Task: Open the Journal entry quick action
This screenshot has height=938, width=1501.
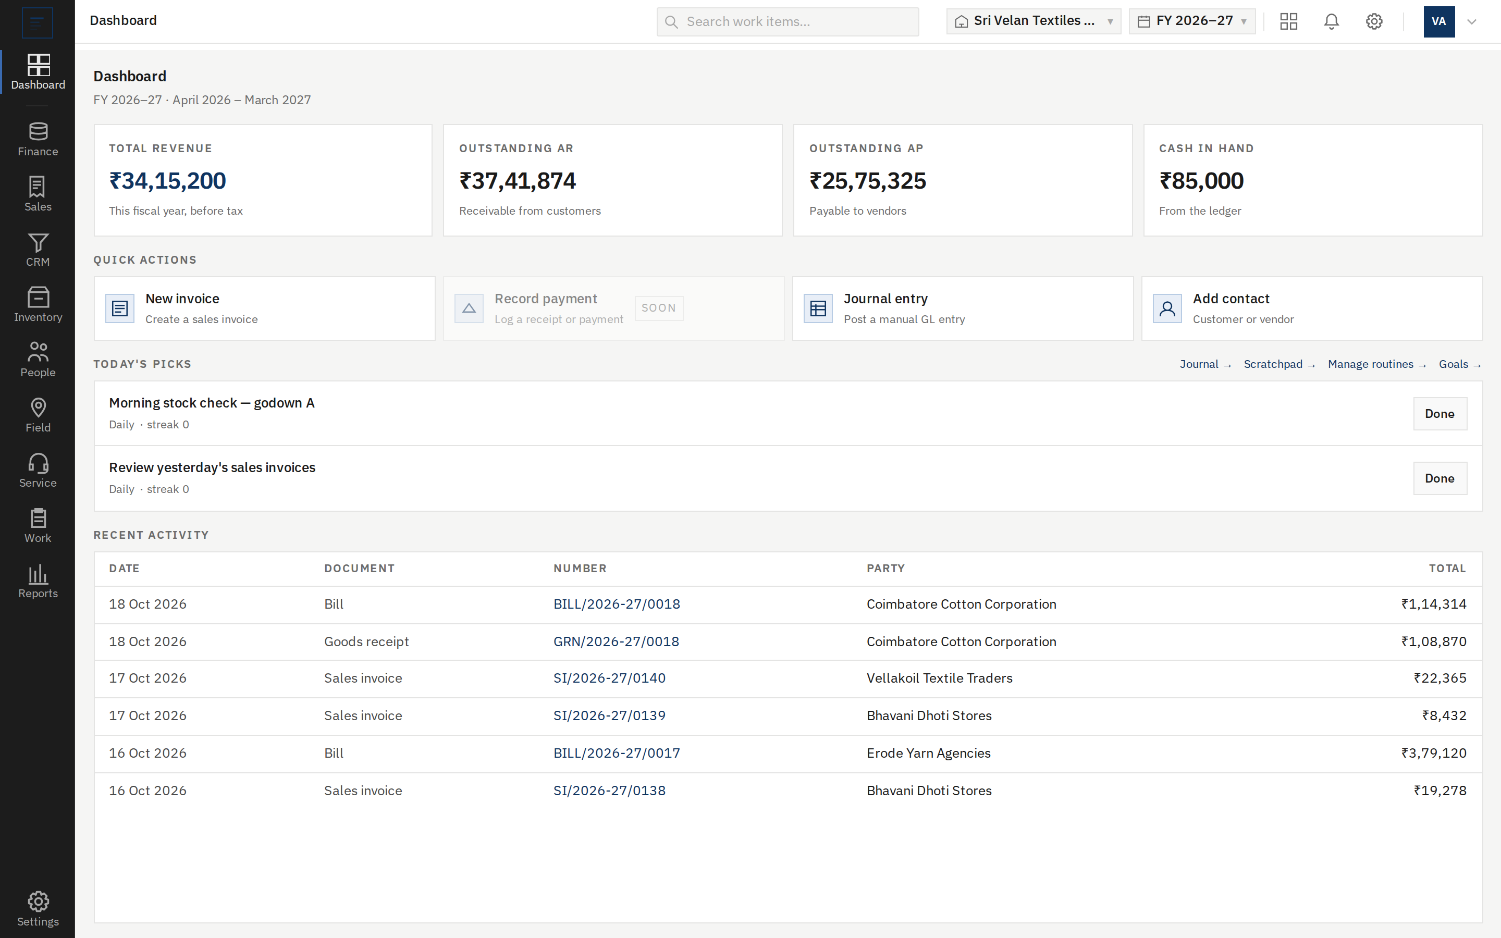Action: (963, 308)
